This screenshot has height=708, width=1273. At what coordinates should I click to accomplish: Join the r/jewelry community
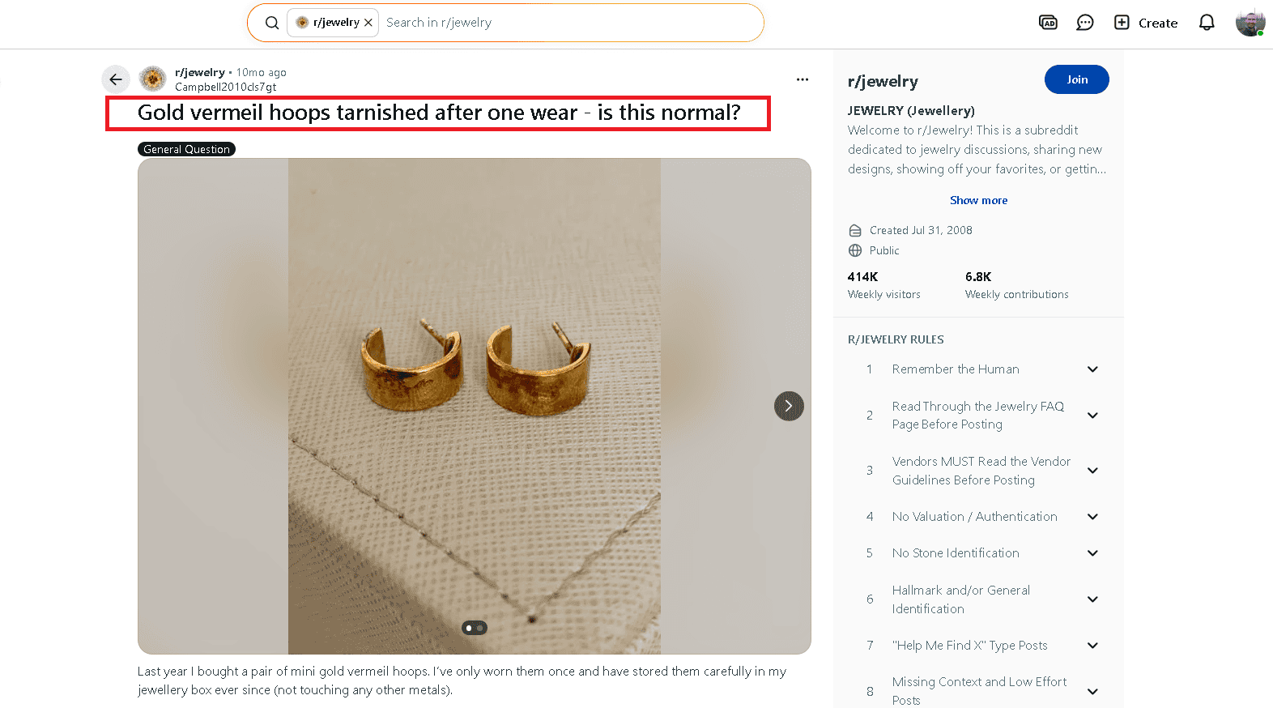coord(1076,79)
